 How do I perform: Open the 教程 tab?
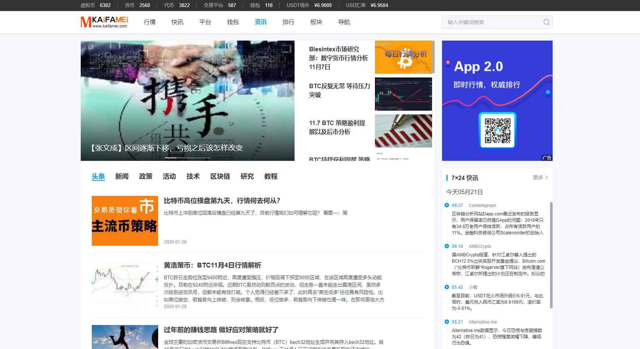(x=271, y=176)
